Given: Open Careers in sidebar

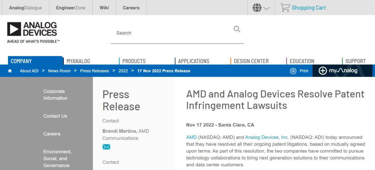Looking at the screenshot, I should (x=52, y=134).
